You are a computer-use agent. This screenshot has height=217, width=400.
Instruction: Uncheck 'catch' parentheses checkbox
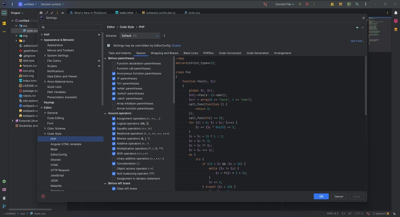[114, 98]
